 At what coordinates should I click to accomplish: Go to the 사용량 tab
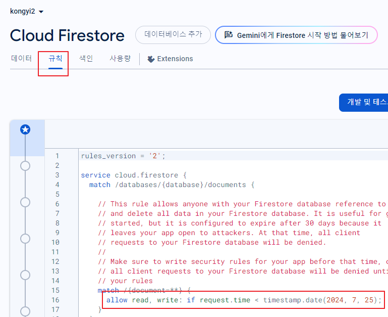(120, 59)
